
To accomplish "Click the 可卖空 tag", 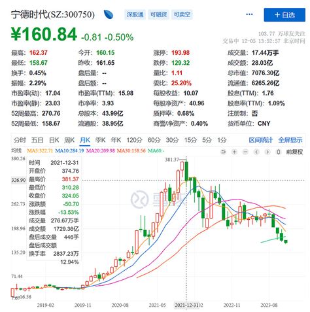I will point(182,14).
